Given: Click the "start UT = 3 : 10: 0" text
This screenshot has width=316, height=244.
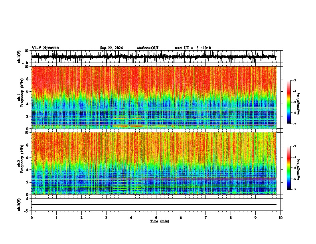Looking at the screenshot, I should [193, 48].
